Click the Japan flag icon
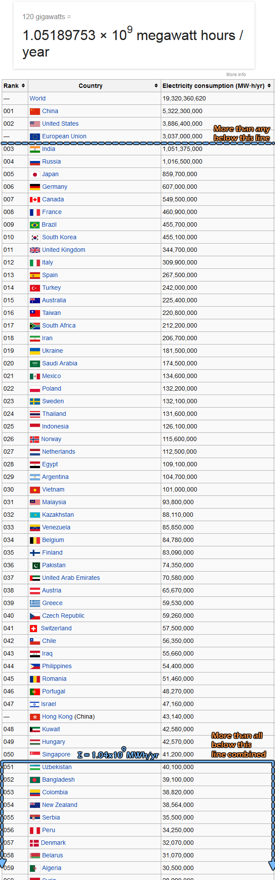The image size is (275, 880). point(35,174)
